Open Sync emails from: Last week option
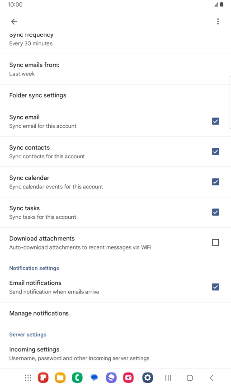231x387 pixels. [x=116, y=69]
